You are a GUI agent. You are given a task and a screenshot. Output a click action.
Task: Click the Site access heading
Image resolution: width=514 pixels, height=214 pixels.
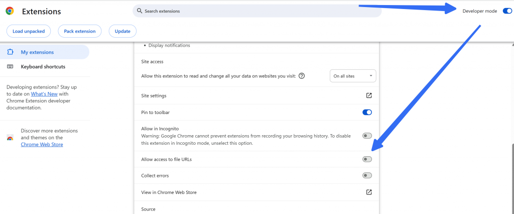click(152, 61)
